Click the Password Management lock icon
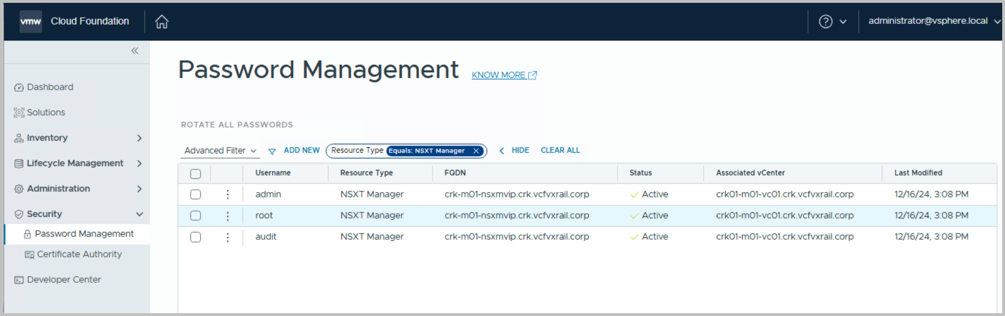Image resolution: width=1005 pixels, height=316 pixels. pos(27,234)
